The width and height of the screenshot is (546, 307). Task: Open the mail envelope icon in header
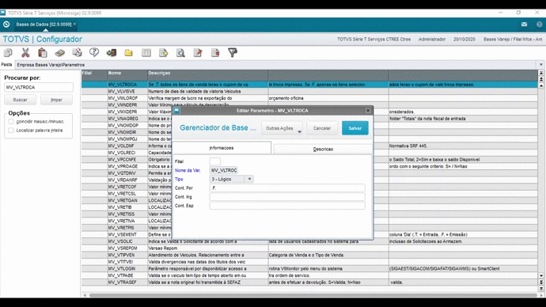[x=524, y=25]
